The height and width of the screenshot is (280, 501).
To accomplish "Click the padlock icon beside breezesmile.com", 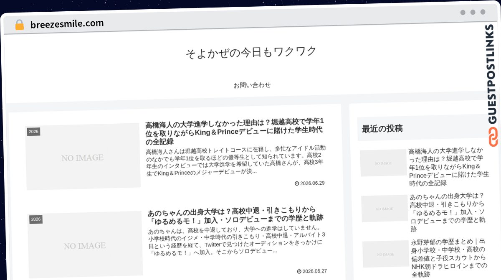I will coord(19,25).
